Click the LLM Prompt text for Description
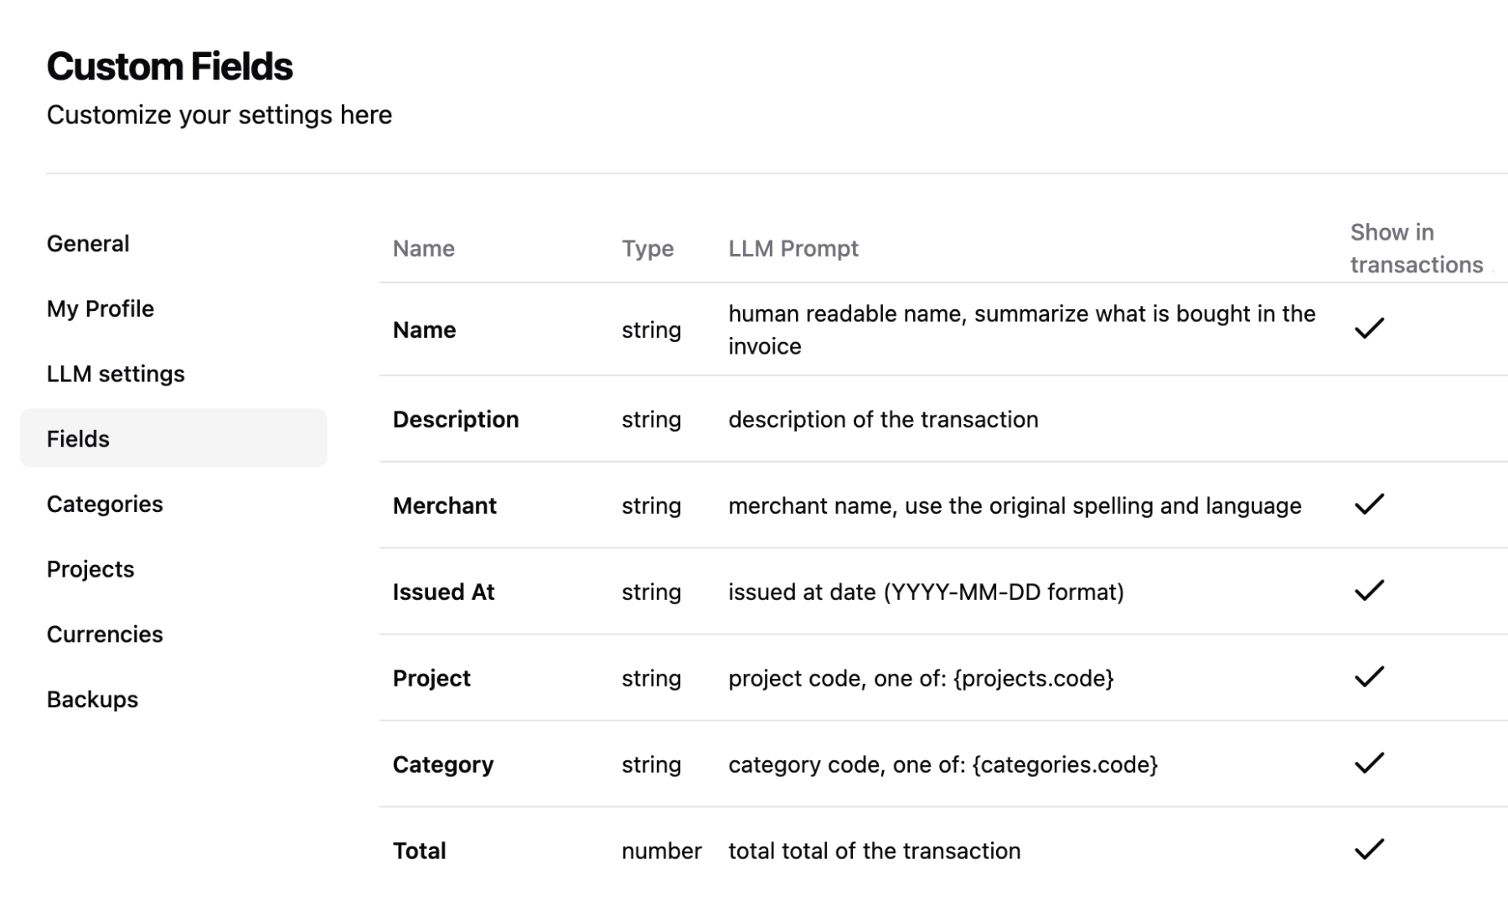Viewport: 1508px width, 906px height. point(883,419)
